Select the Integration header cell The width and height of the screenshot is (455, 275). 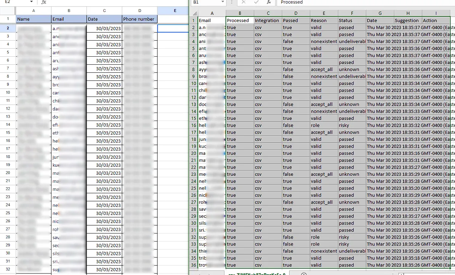[x=268, y=21]
